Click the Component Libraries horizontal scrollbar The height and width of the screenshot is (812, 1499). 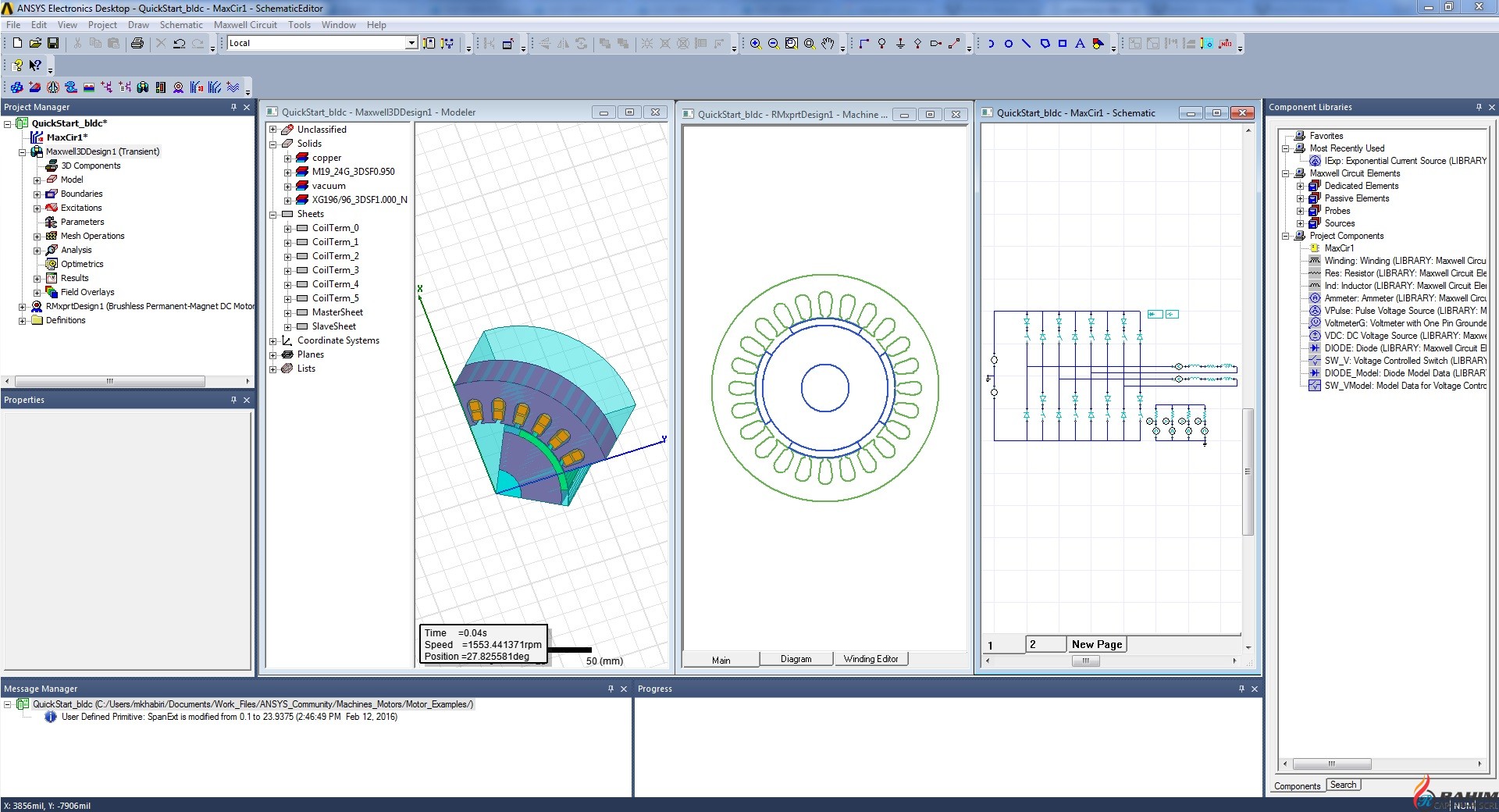1331,764
